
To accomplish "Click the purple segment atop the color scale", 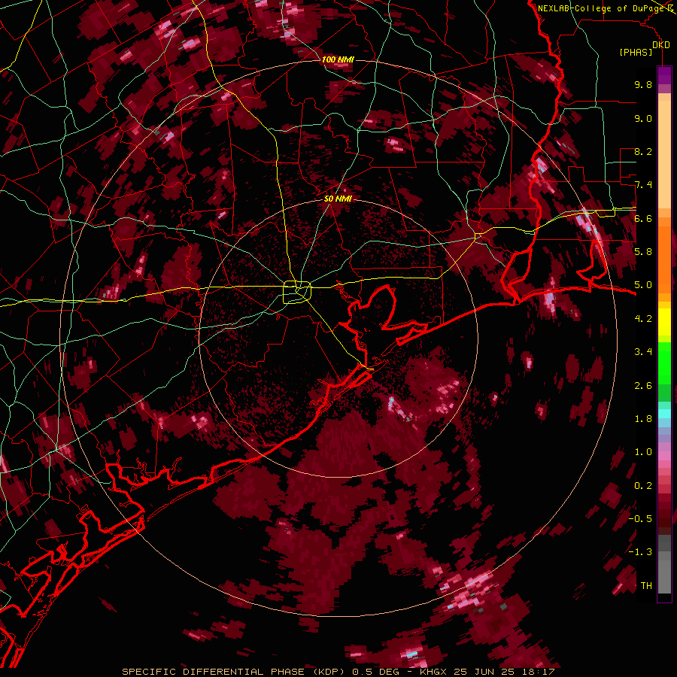I will click(664, 75).
